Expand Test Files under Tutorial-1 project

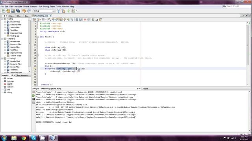coord(5,50)
